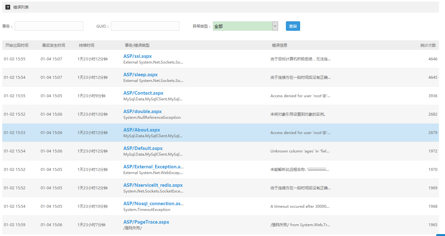Click error message 未将对象引用设置到对象的实例。
This screenshot has height=236, width=445.
(x=298, y=114)
